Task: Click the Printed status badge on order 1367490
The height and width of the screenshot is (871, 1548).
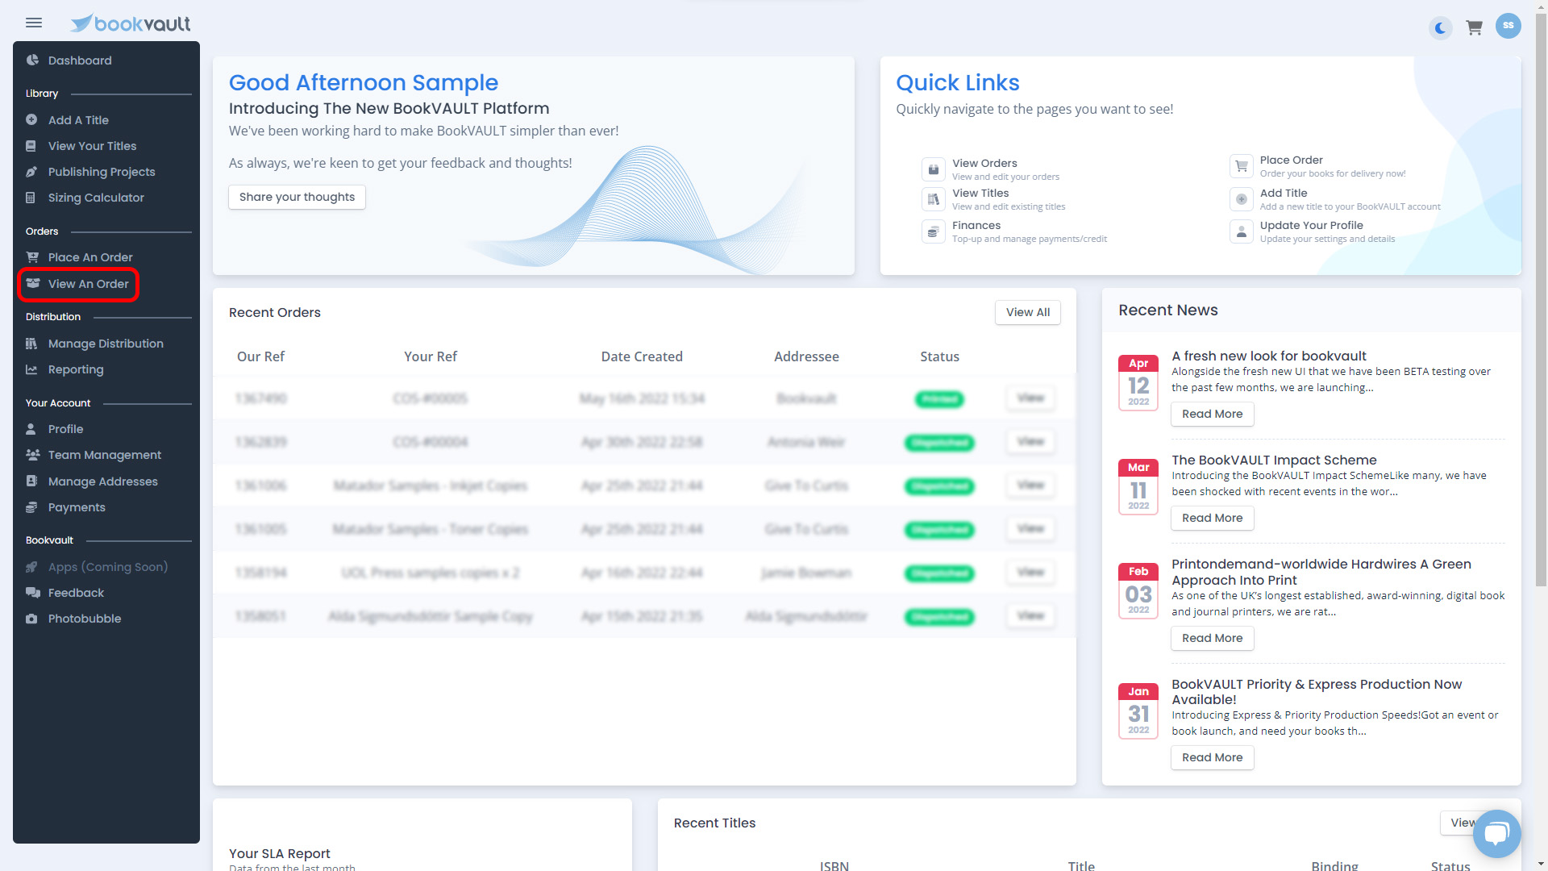Action: [x=939, y=398]
